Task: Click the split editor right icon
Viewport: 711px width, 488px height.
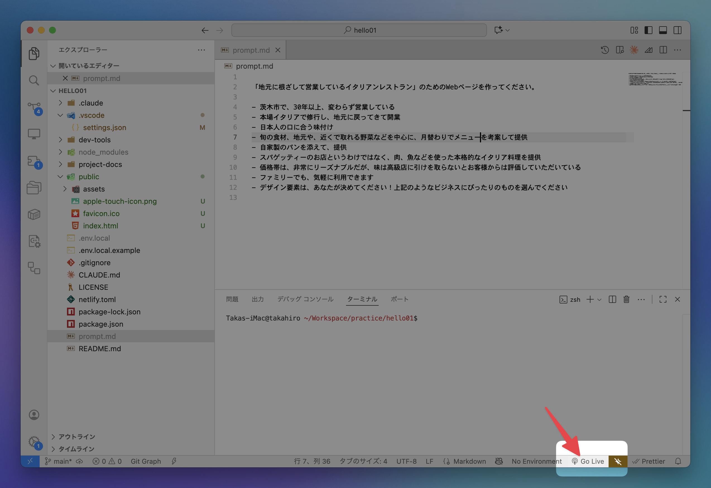Action: (663, 50)
